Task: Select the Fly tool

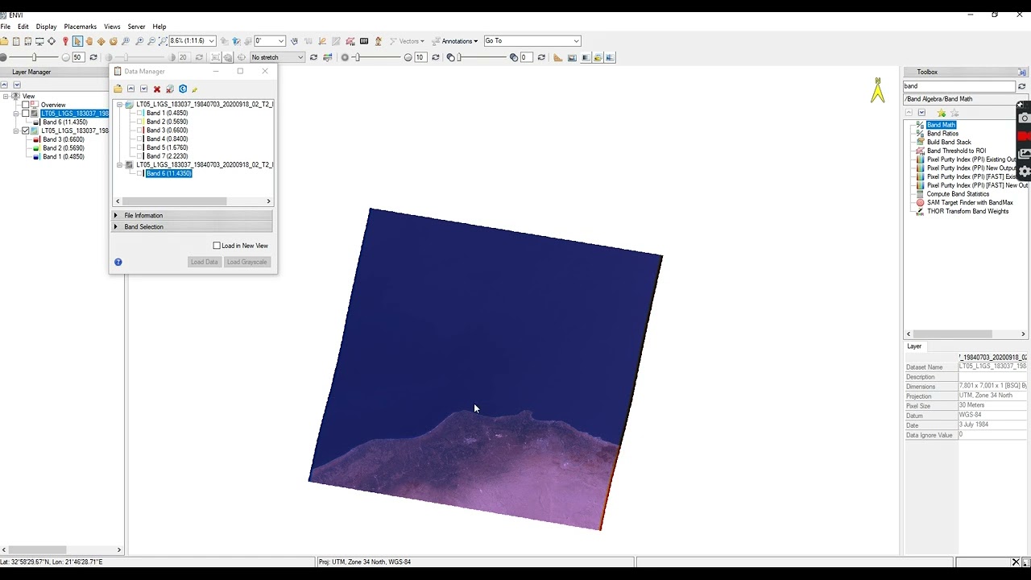Action: coord(101,41)
